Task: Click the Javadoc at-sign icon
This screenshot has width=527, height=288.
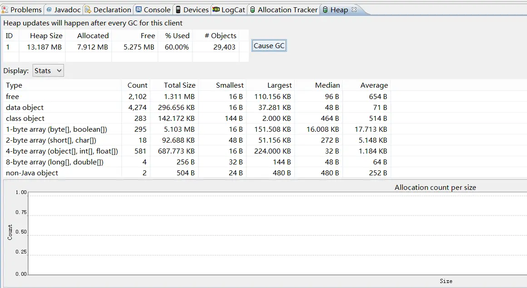Action: point(49,10)
